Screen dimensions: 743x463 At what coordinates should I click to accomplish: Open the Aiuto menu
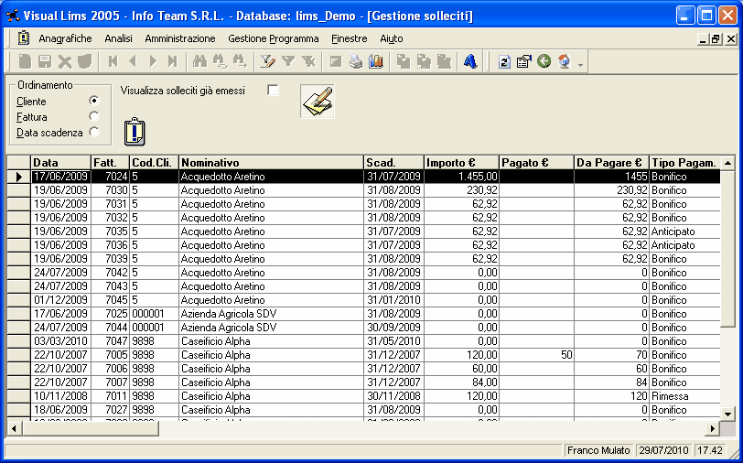point(392,38)
